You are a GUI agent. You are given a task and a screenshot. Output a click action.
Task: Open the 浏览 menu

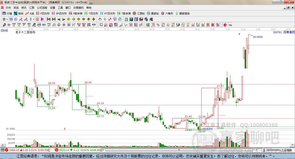16,8
